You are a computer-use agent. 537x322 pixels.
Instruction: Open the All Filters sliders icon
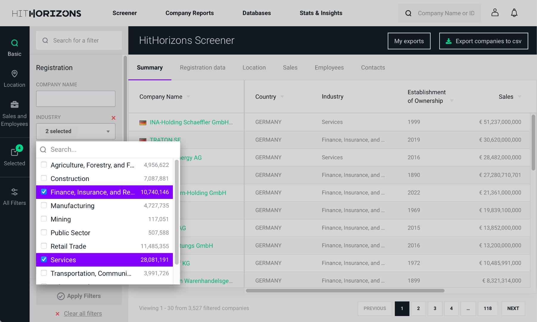pyautogui.click(x=15, y=192)
